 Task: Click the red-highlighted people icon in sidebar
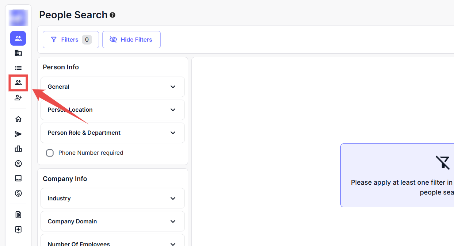(x=18, y=83)
